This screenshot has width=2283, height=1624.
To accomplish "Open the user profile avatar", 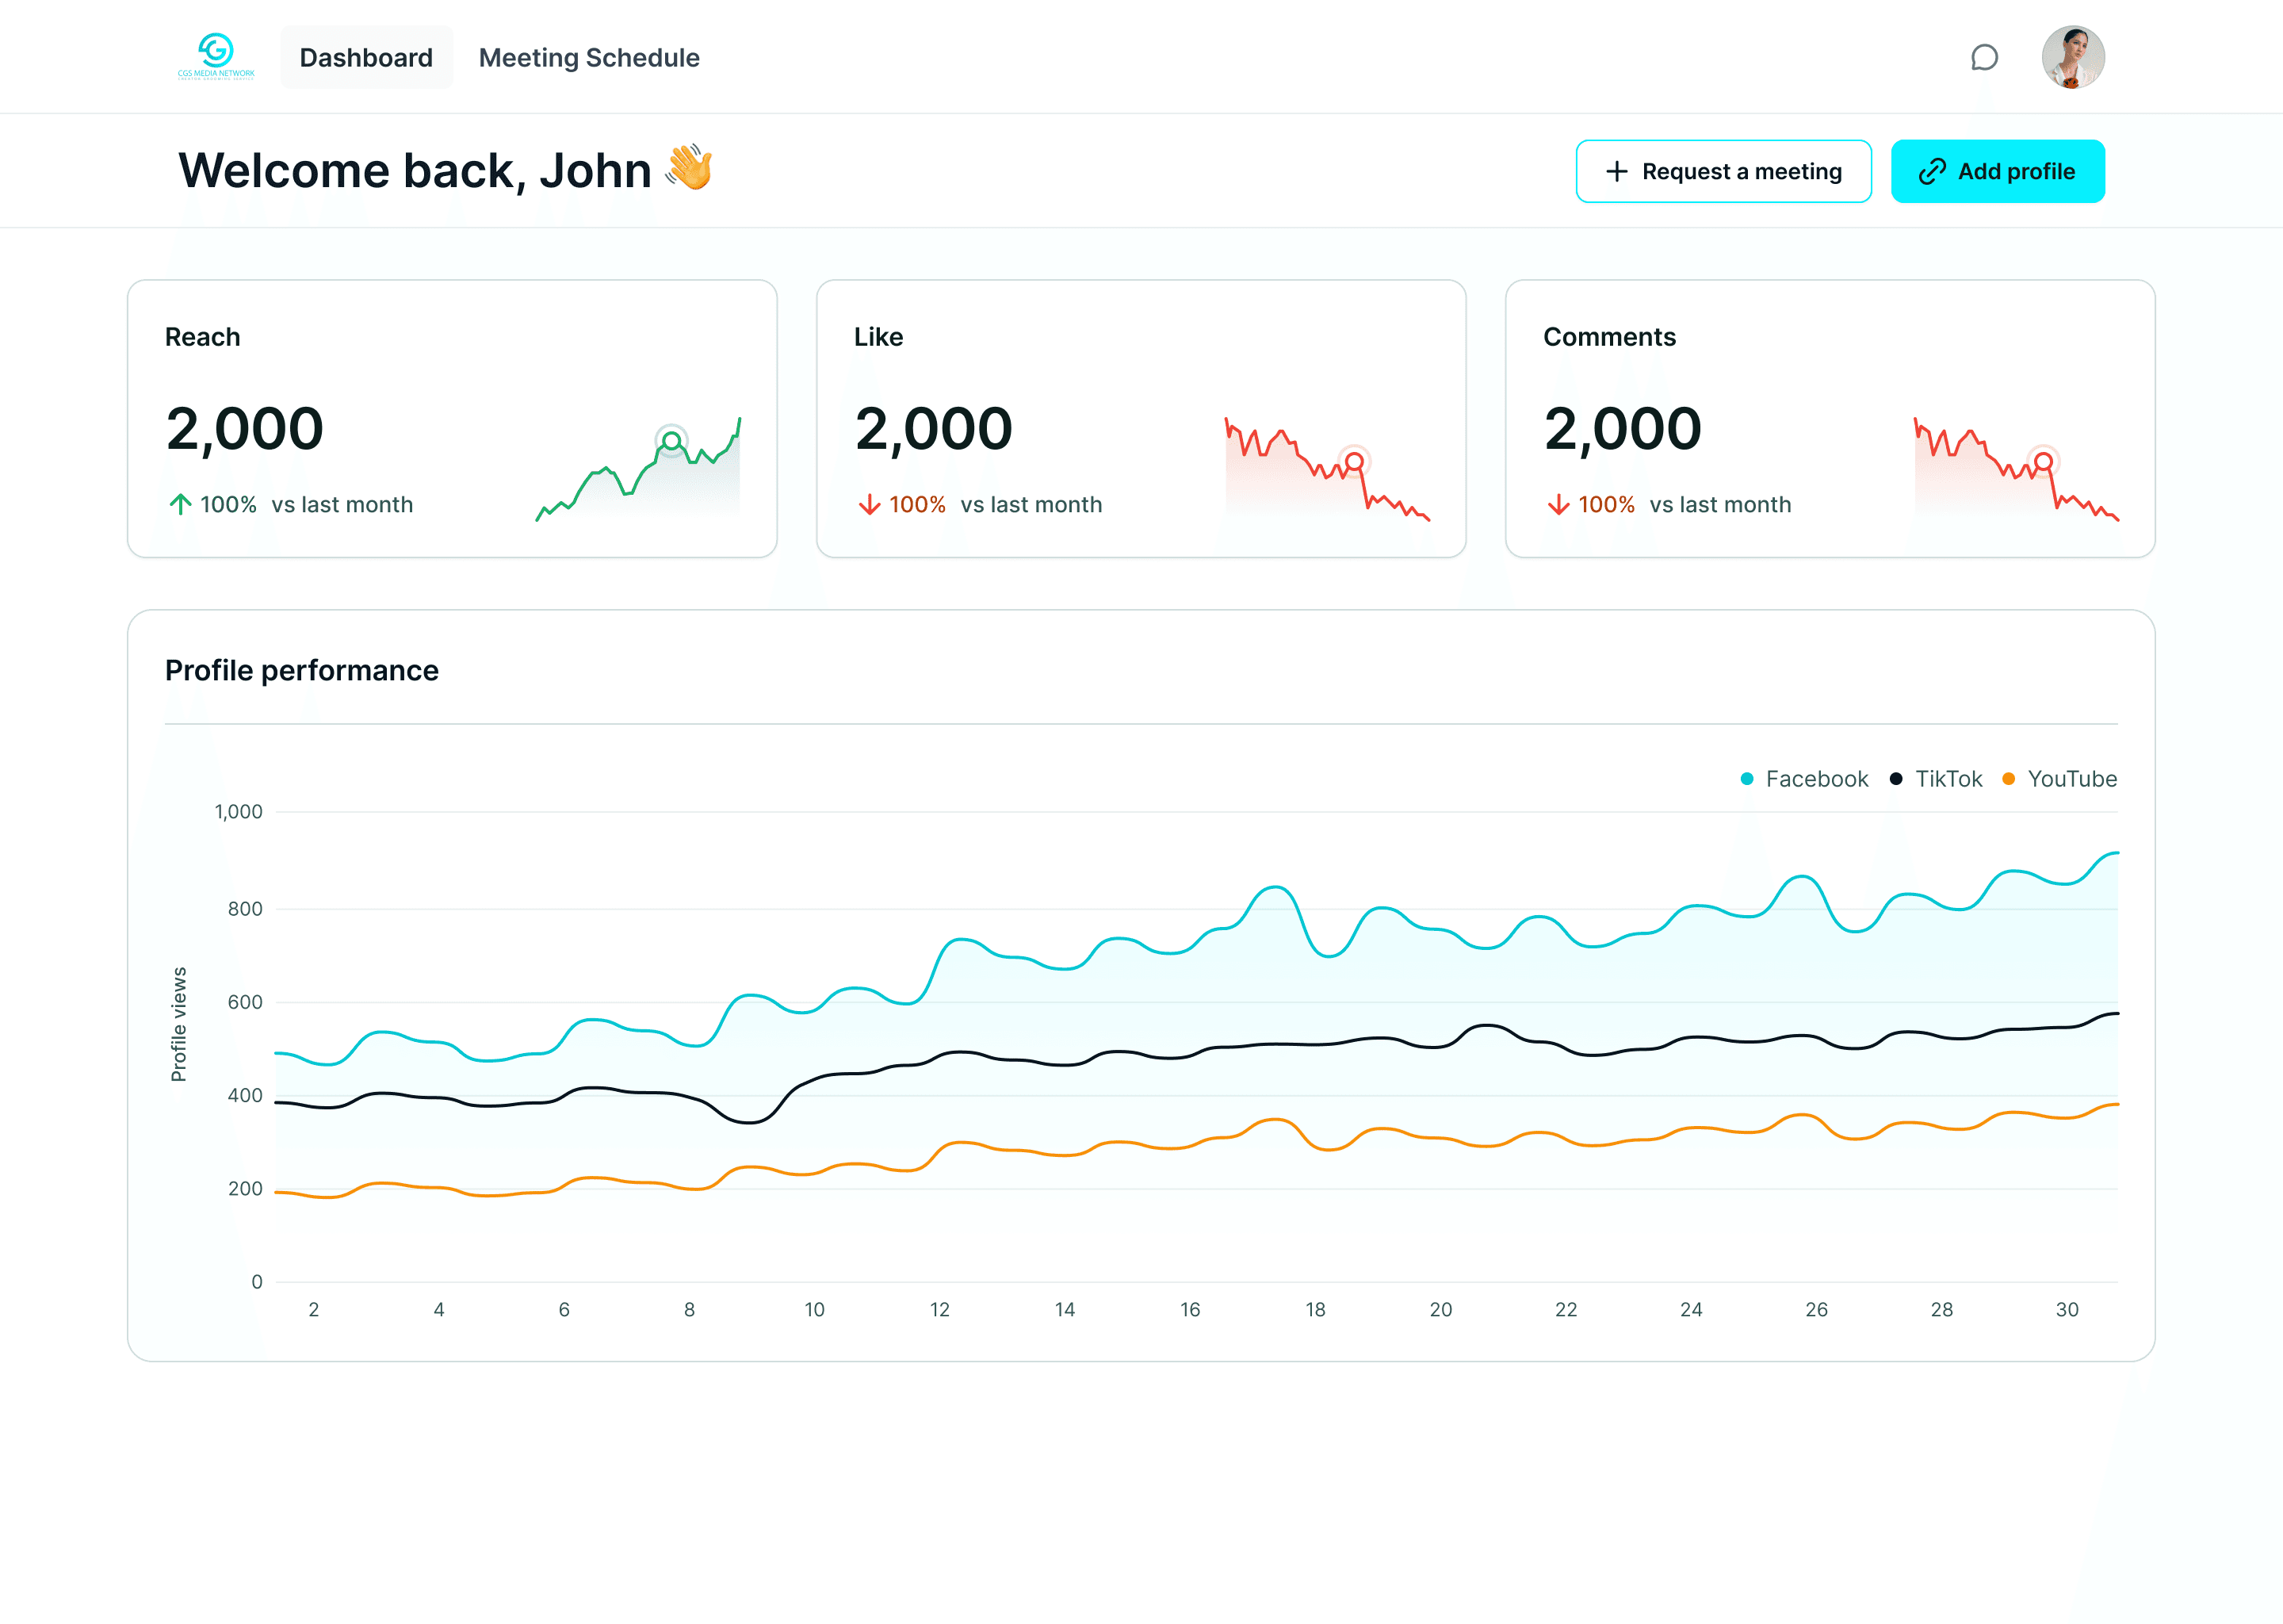I will (2072, 57).
